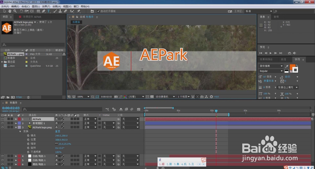
Task: Open the (完整) resolution dropdown
Action: click(x=136, y=97)
